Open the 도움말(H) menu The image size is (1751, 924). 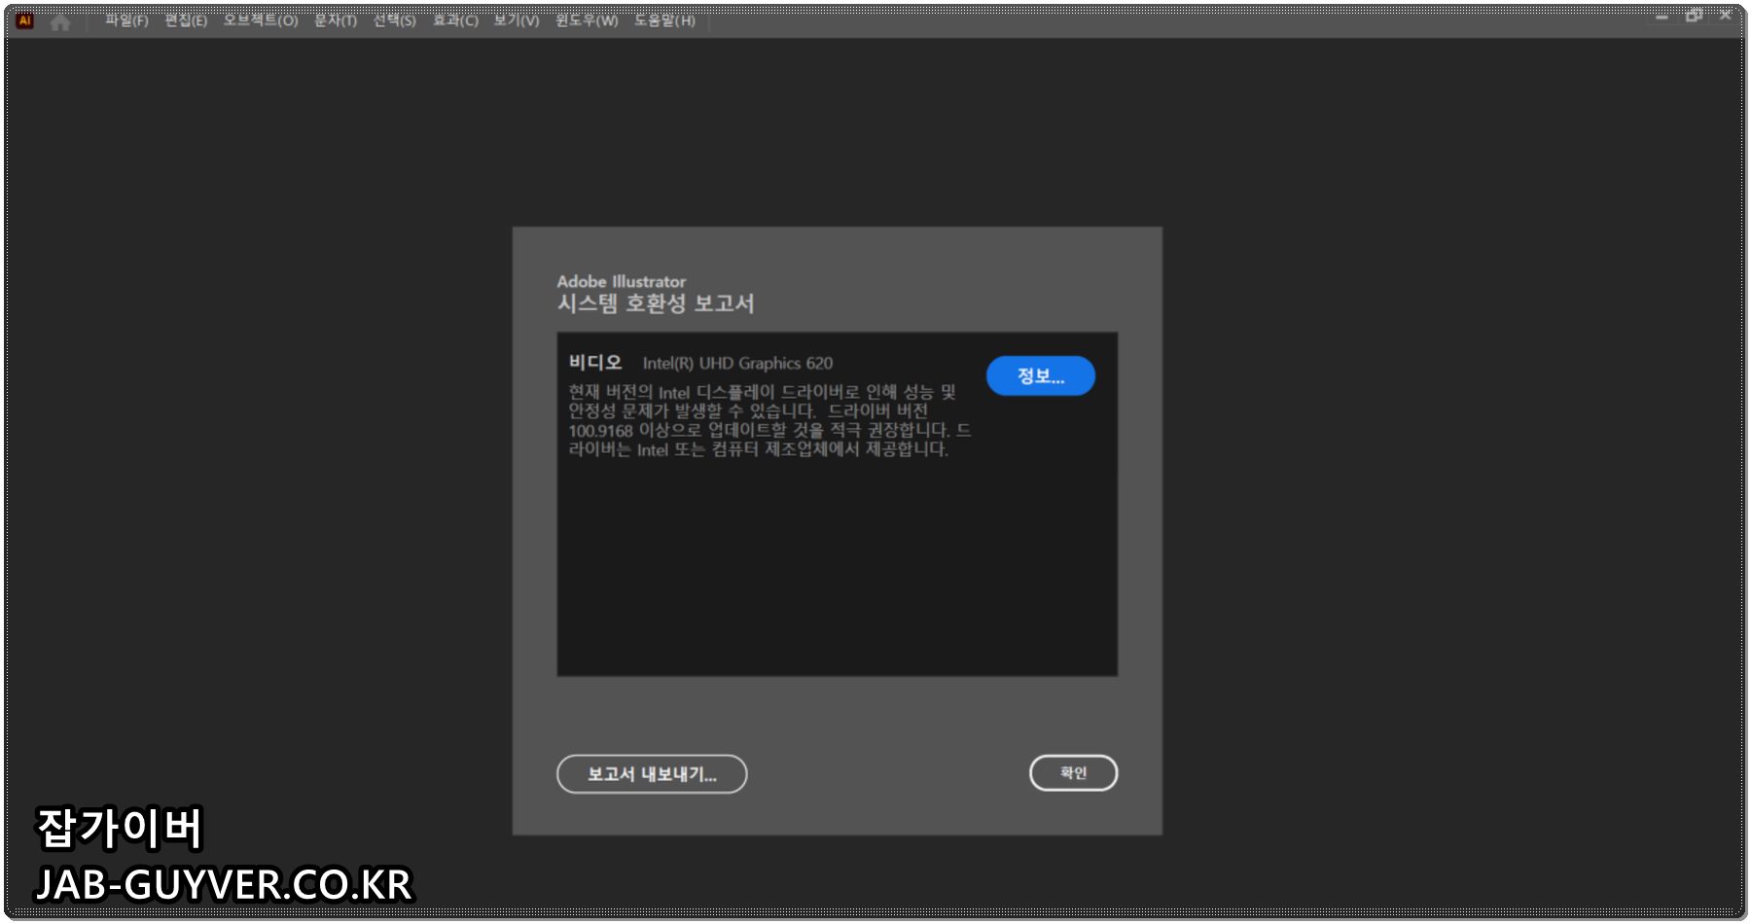(664, 20)
